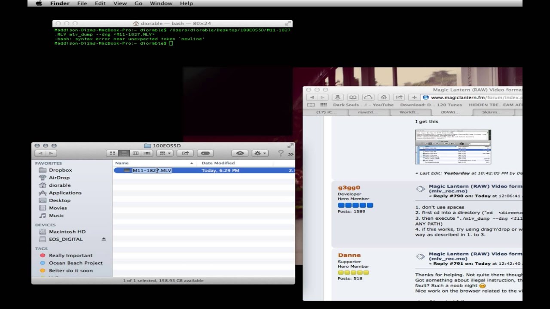
Task: Select diorable home folder in sidebar
Action: [x=60, y=185]
